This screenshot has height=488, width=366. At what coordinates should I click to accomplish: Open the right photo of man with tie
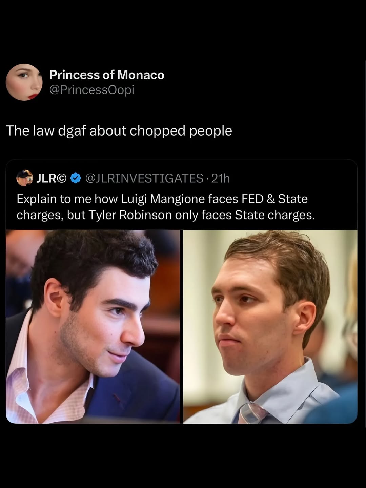270,326
